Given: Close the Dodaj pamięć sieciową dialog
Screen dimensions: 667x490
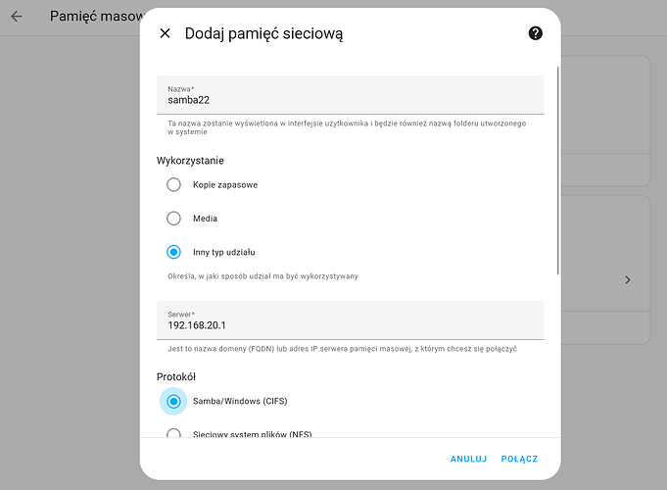Looking at the screenshot, I should (165, 33).
